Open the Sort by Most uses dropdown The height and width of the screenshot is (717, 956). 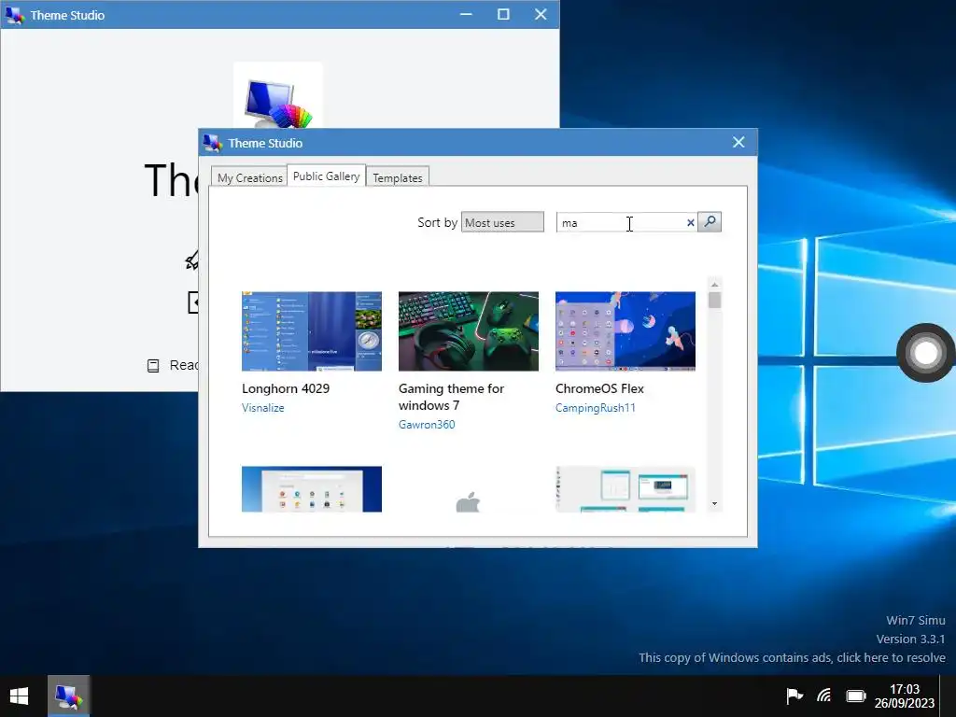[x=502, y=222]
